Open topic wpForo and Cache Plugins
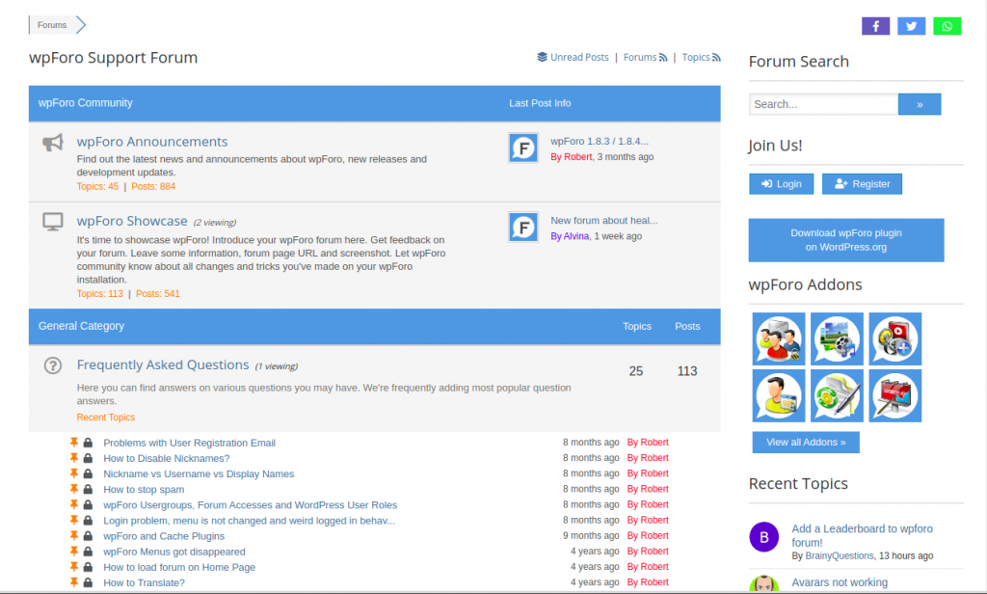Image resolution: width=987 pixels, height=594 pixels. click(164, 536)
